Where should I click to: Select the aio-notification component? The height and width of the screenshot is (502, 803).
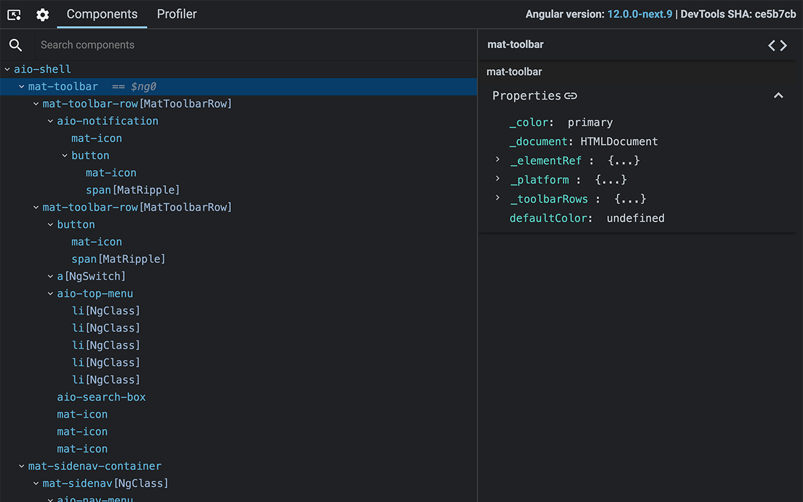[x=108, y=120]
